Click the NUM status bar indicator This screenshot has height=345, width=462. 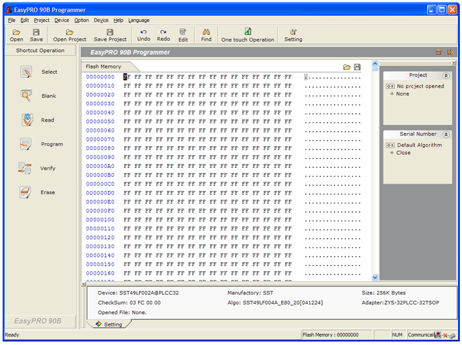(397, 334)
